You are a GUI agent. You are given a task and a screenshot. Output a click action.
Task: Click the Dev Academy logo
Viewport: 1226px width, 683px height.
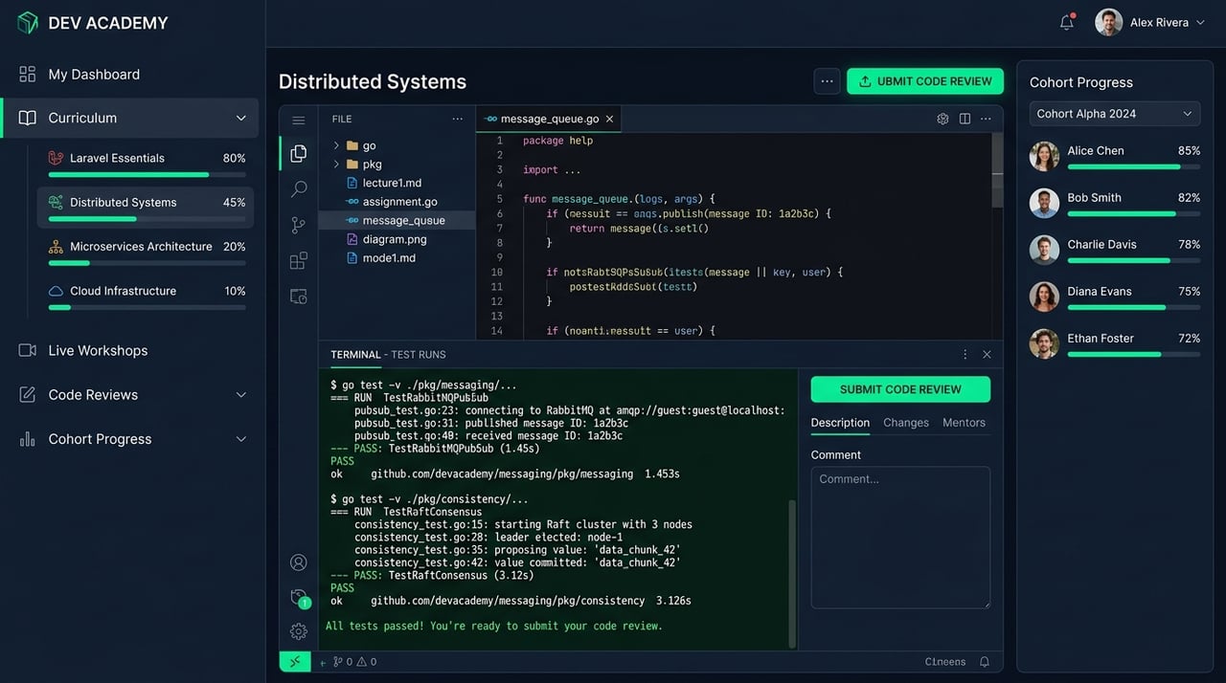(x=28, y=23)
